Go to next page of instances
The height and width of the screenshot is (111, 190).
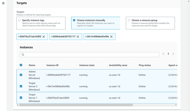pos(173,54)
